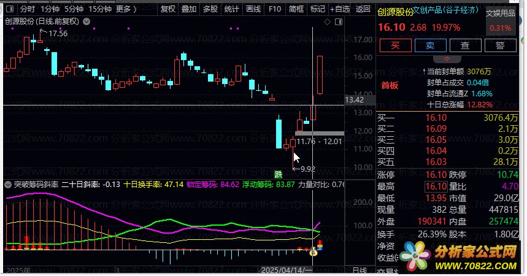Select the 15分钟 period tab
Screen dimensions: 527x276
[x=100, y=9]
